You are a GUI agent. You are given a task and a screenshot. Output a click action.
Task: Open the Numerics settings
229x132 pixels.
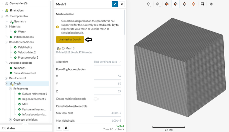(20, 68)
